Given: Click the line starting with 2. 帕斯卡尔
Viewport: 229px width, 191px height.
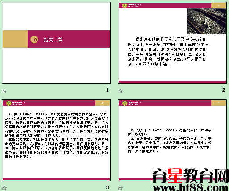Looking at the screenshot, I should (170, 132).
